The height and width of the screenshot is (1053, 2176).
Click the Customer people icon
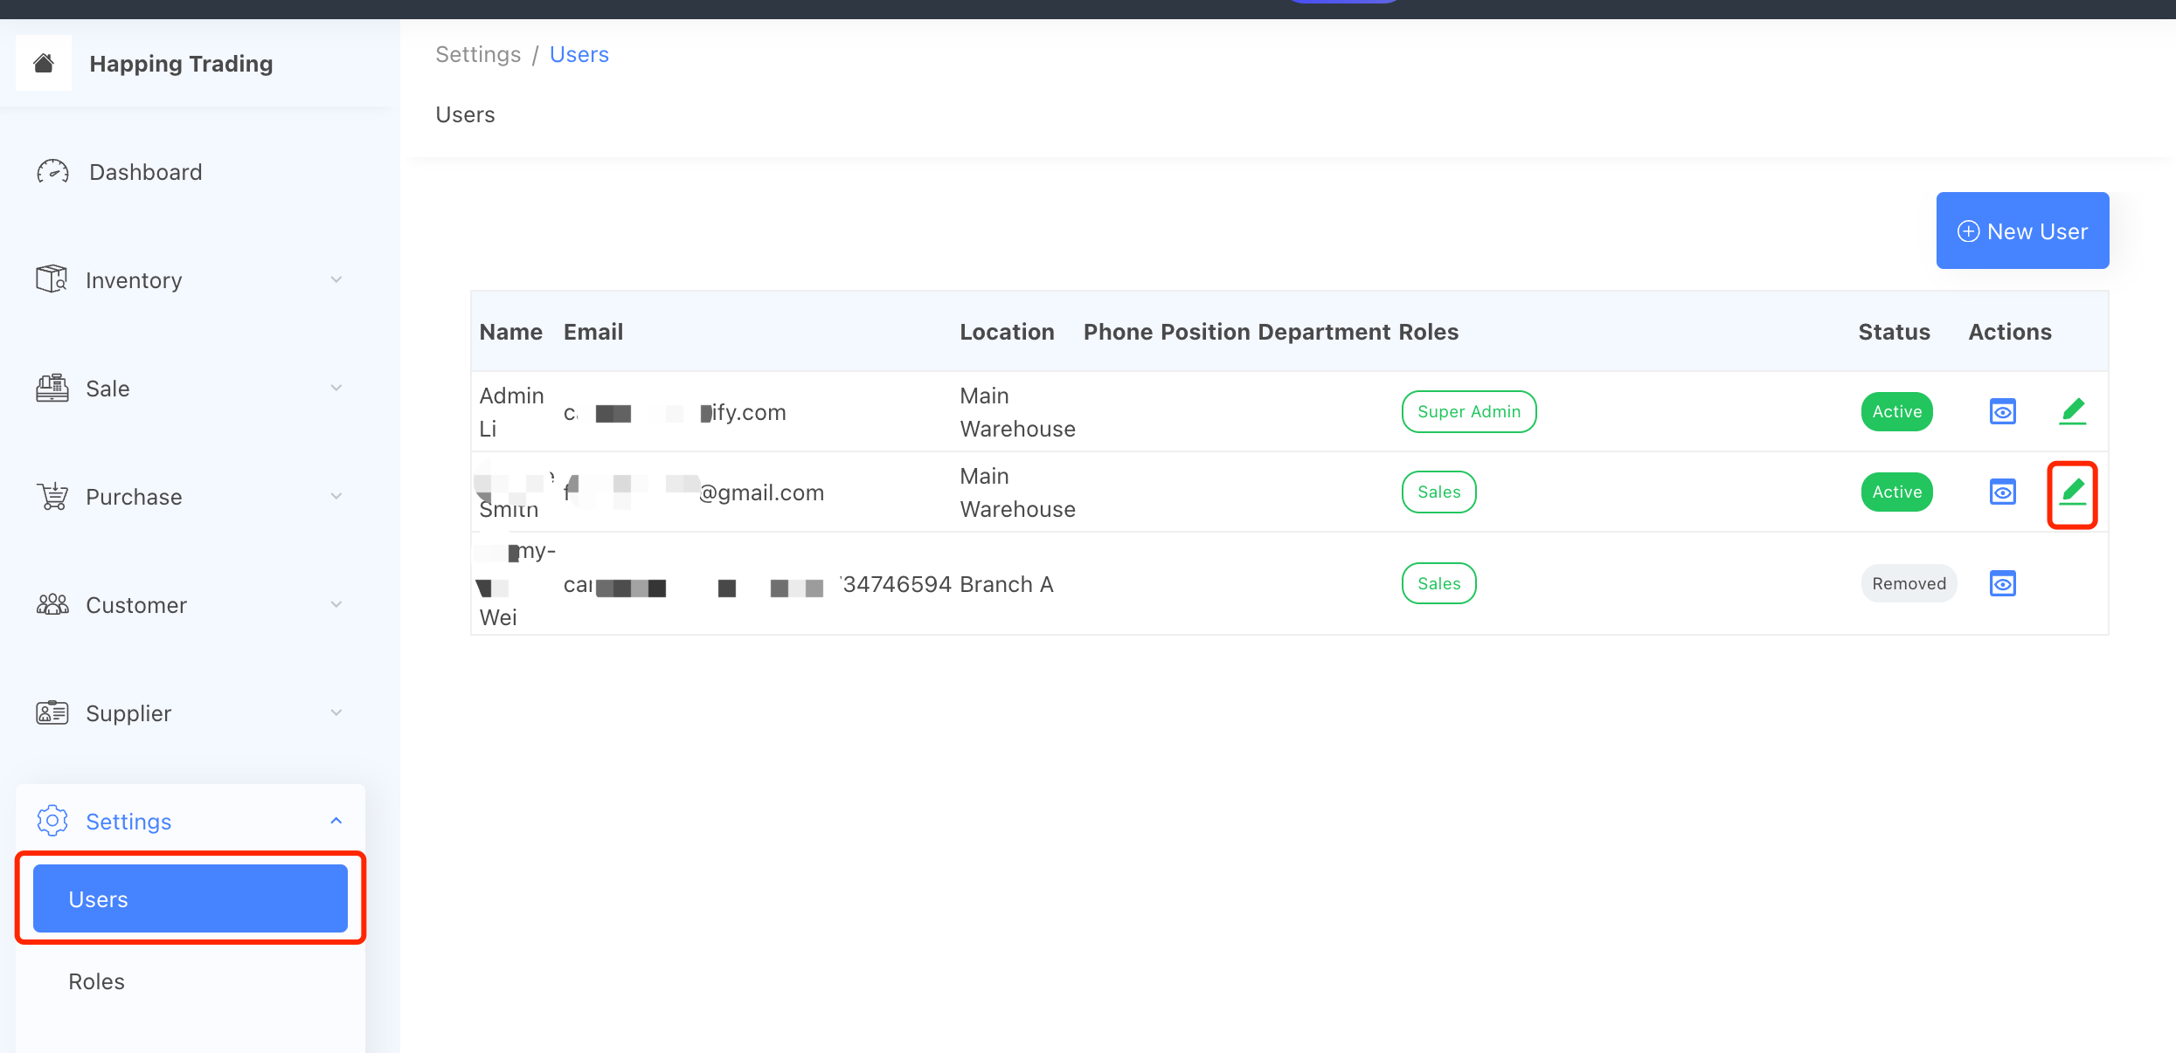52,604
